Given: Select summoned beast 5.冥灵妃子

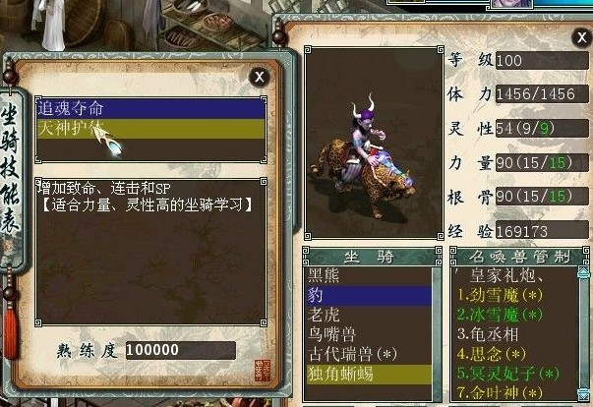Looking at the screenshot, I should click(x=507, y=374).
